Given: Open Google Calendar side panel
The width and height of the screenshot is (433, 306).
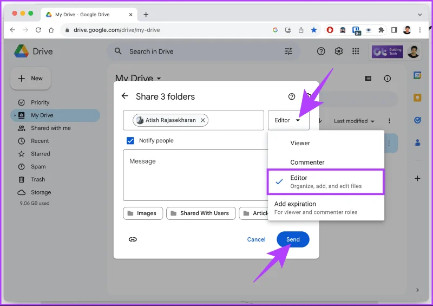Looking at the screenshot, I should click(417, 75).
